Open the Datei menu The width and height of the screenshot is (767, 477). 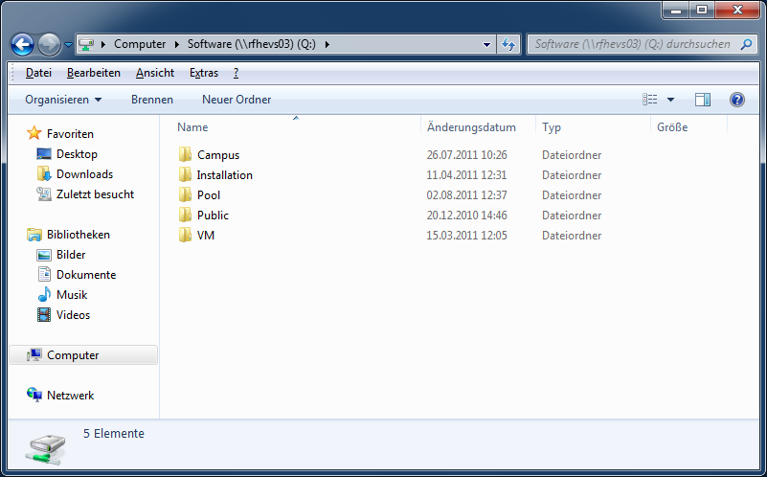tap(38, 73)
